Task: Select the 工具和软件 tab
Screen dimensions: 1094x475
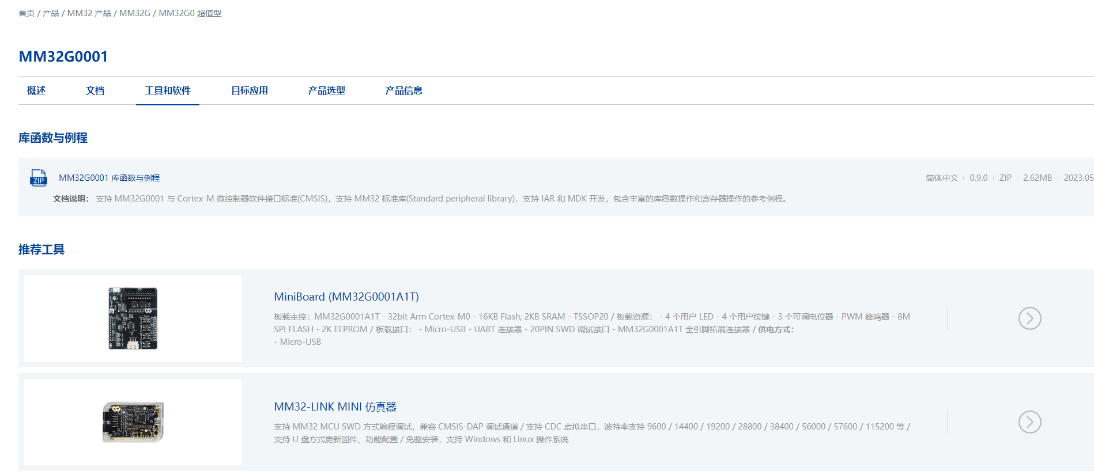Action: coord(168,90)
